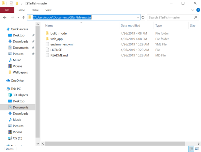Open pinned Pictures under Quick access
201x152 pixels.
coord(18,54)
